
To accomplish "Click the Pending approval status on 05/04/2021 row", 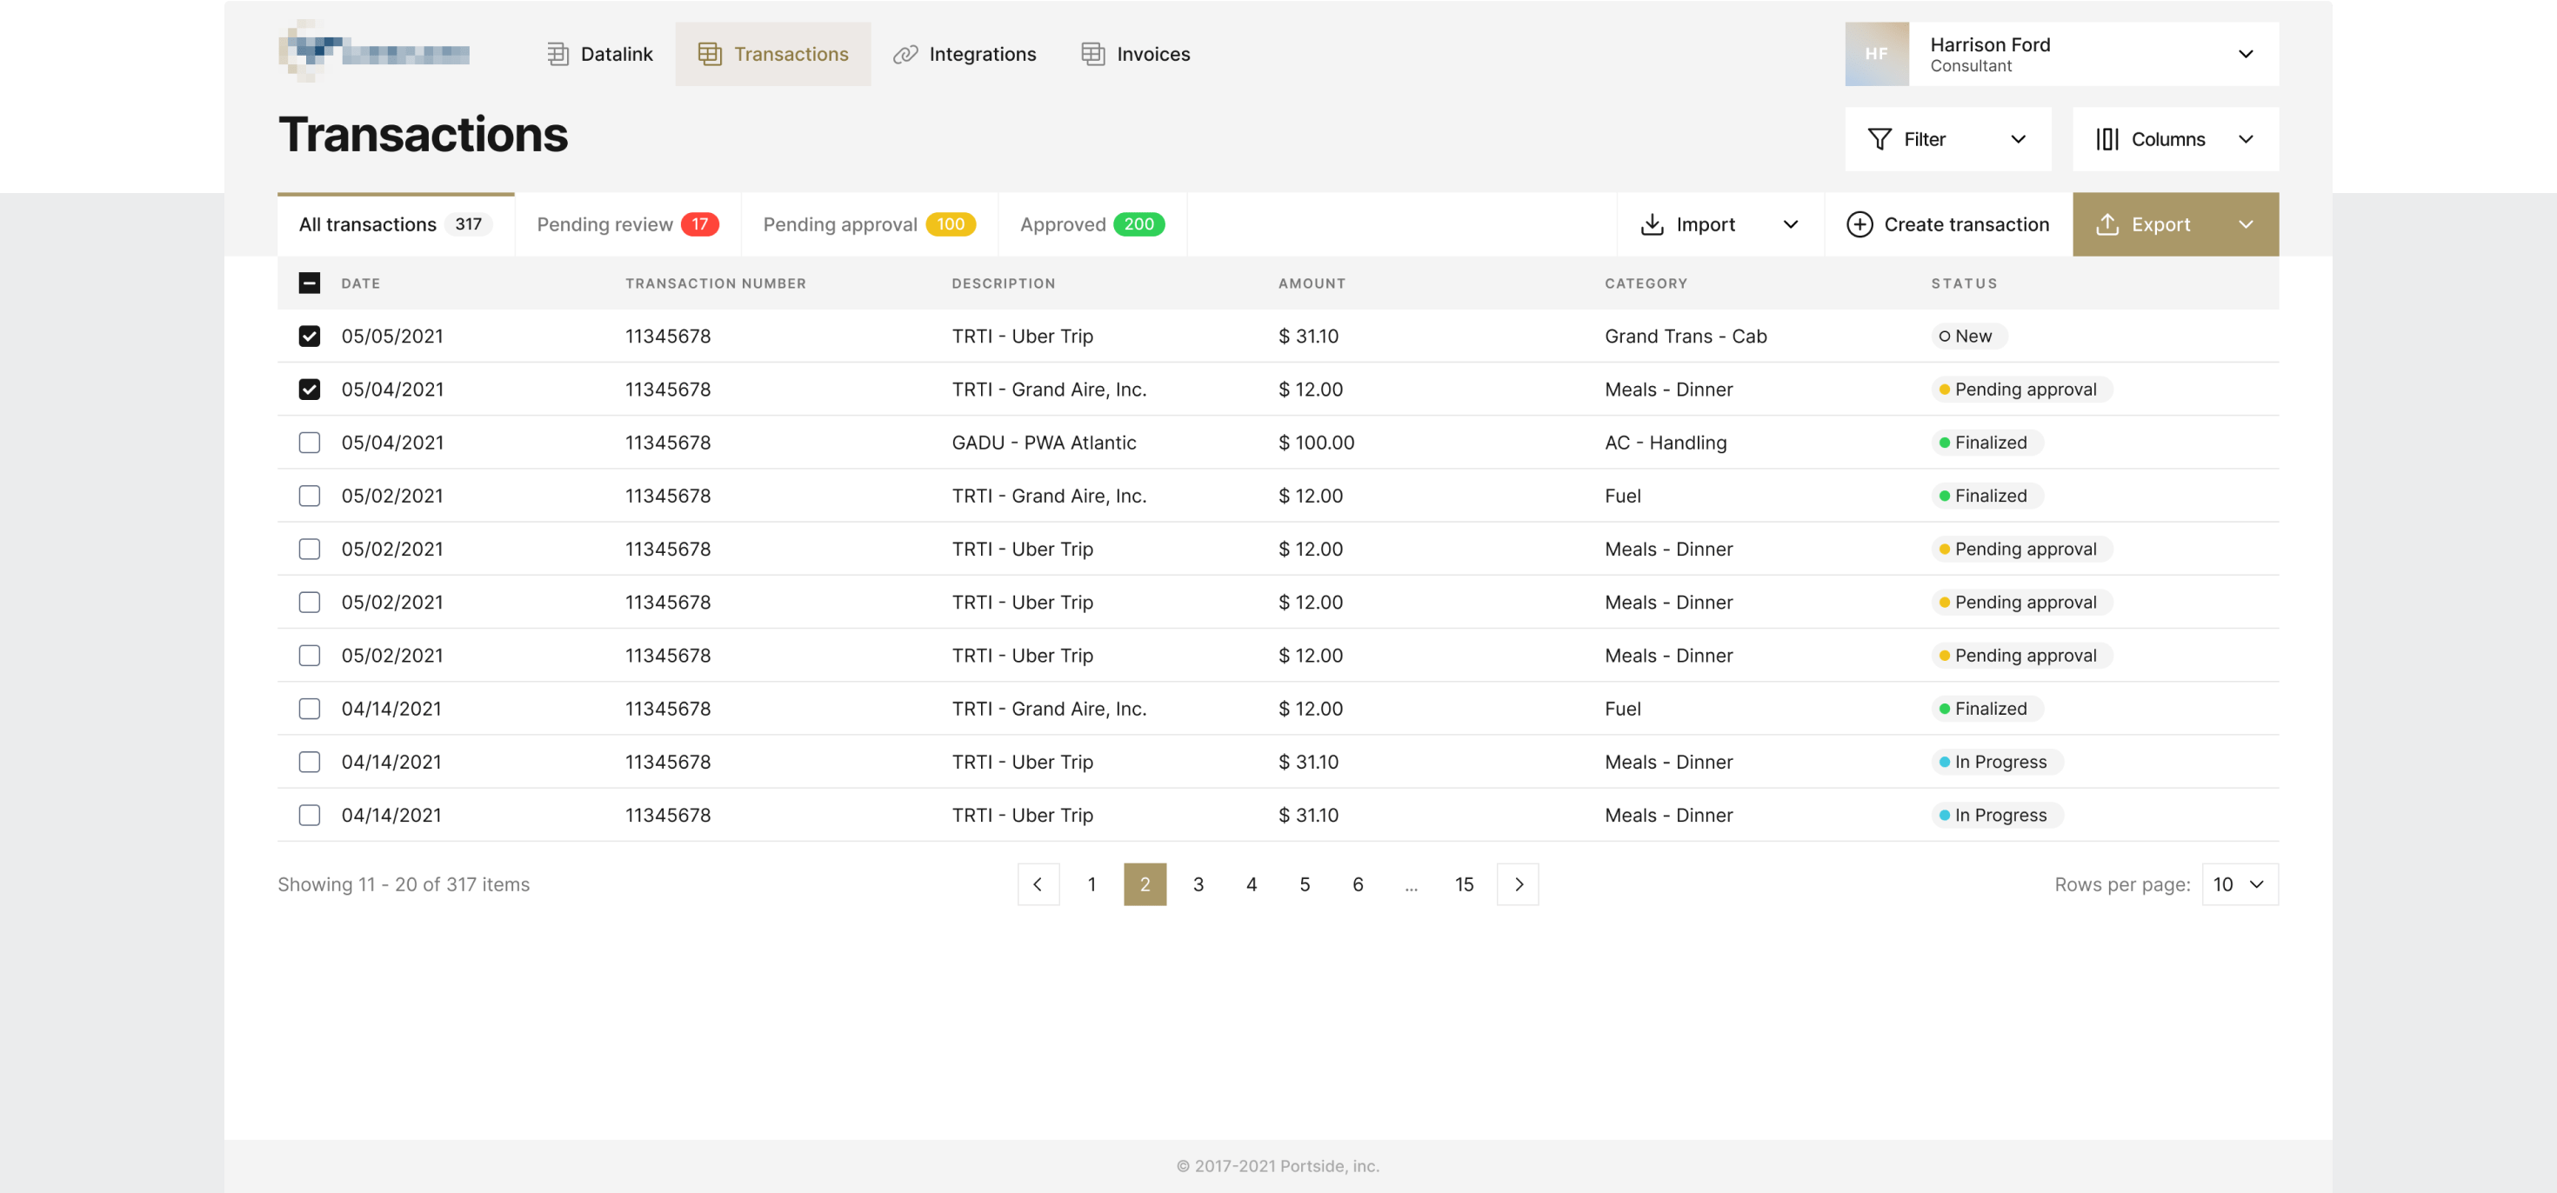I will [2022, 388].
